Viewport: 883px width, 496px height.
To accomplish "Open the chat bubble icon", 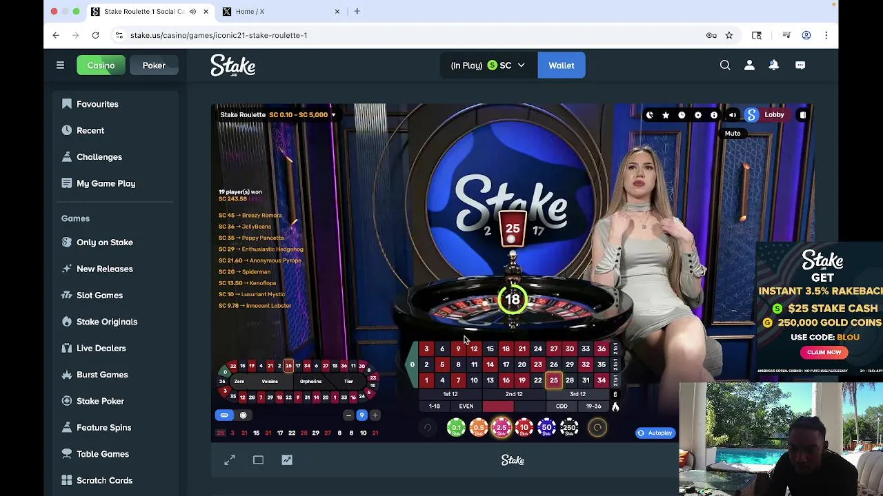I will (x=800, y=65).
